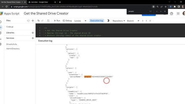Open Chrome side panel icon
Screen dimensions: 185x104
179,7
